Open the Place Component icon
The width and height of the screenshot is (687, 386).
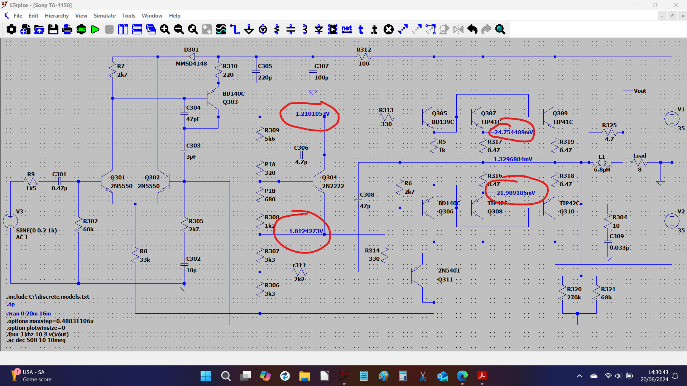click(333, 29)
